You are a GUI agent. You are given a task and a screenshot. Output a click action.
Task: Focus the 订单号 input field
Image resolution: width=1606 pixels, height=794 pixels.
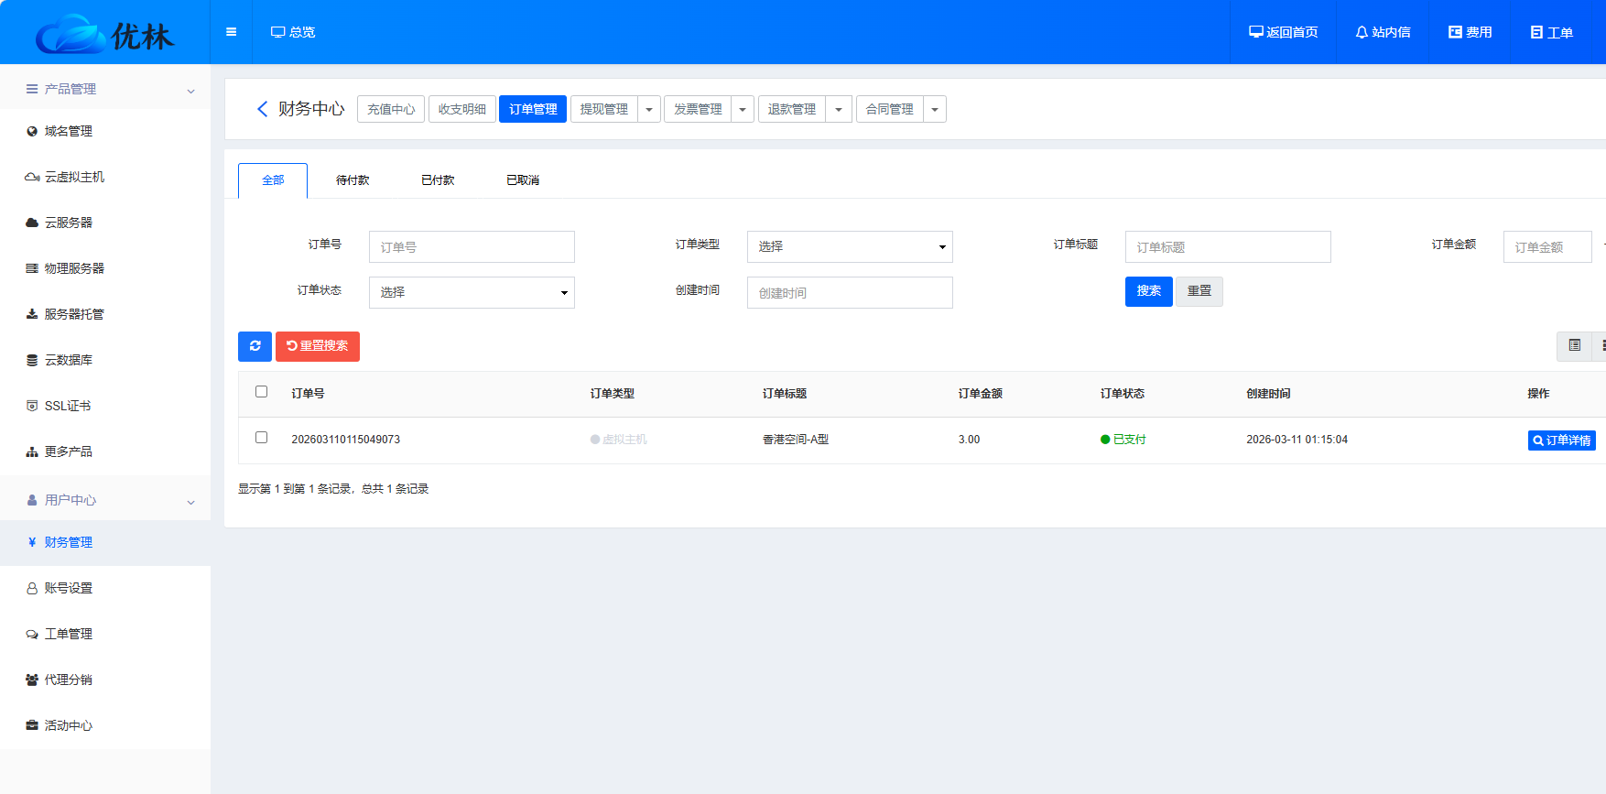tap(471, 247)
